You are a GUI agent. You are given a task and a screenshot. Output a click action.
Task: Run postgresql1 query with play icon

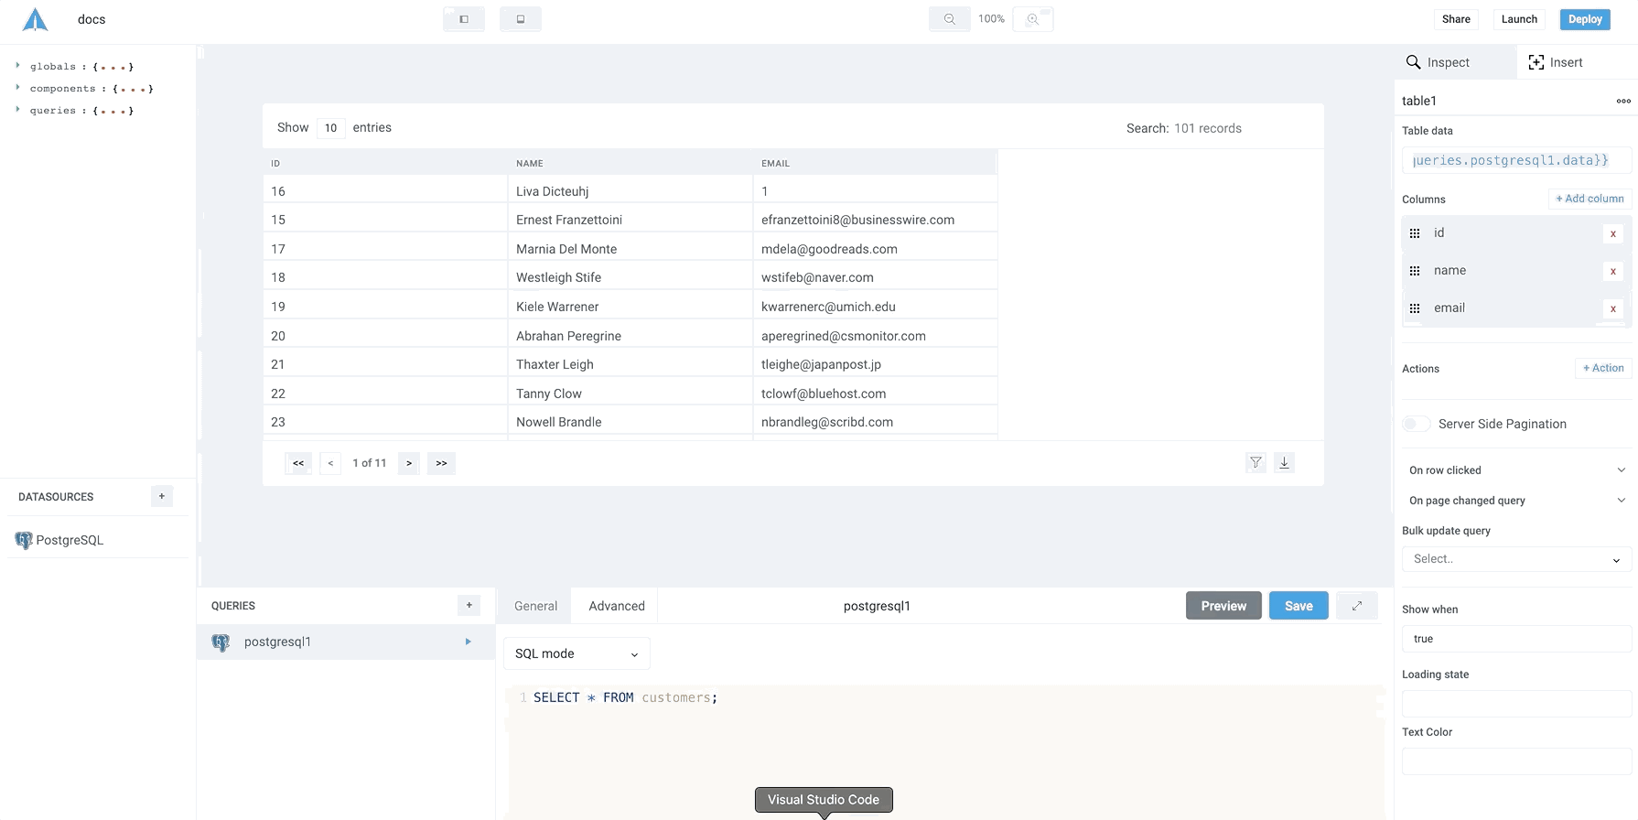468,642
